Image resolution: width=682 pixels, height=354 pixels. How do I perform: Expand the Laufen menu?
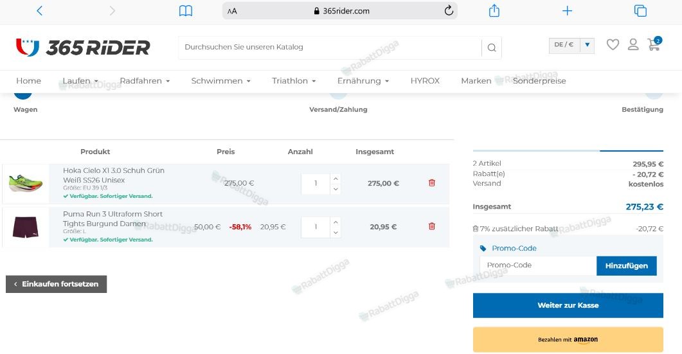[80, 81]
